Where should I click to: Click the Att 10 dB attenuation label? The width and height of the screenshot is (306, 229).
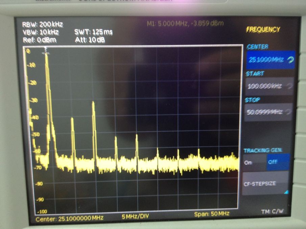[90, 40]
